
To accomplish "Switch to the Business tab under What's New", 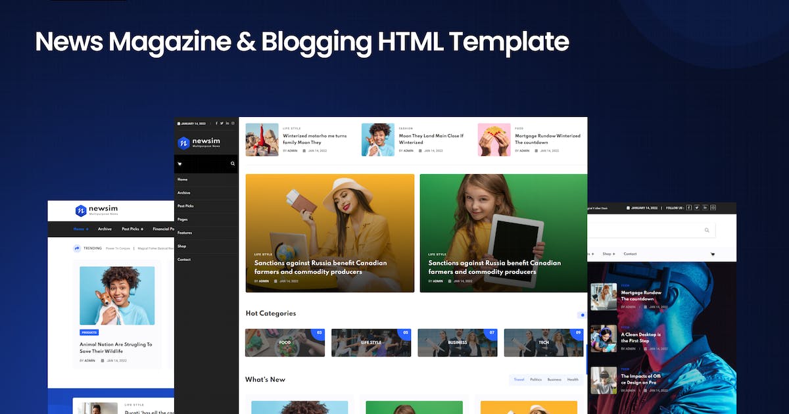I will pyautogui.click(x=554, y=380).
